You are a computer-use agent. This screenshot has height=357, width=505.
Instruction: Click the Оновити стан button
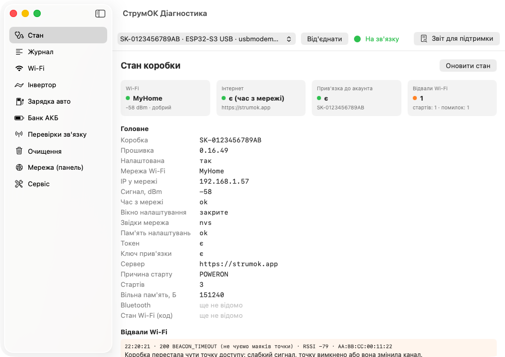pyautogui.click(x=468, y=66)
